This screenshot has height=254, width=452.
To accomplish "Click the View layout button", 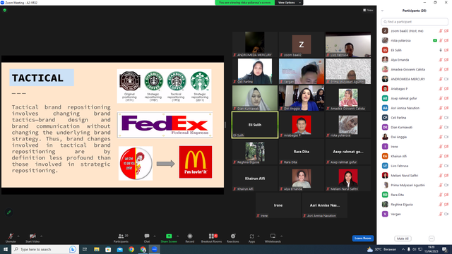I will [368, 10].
